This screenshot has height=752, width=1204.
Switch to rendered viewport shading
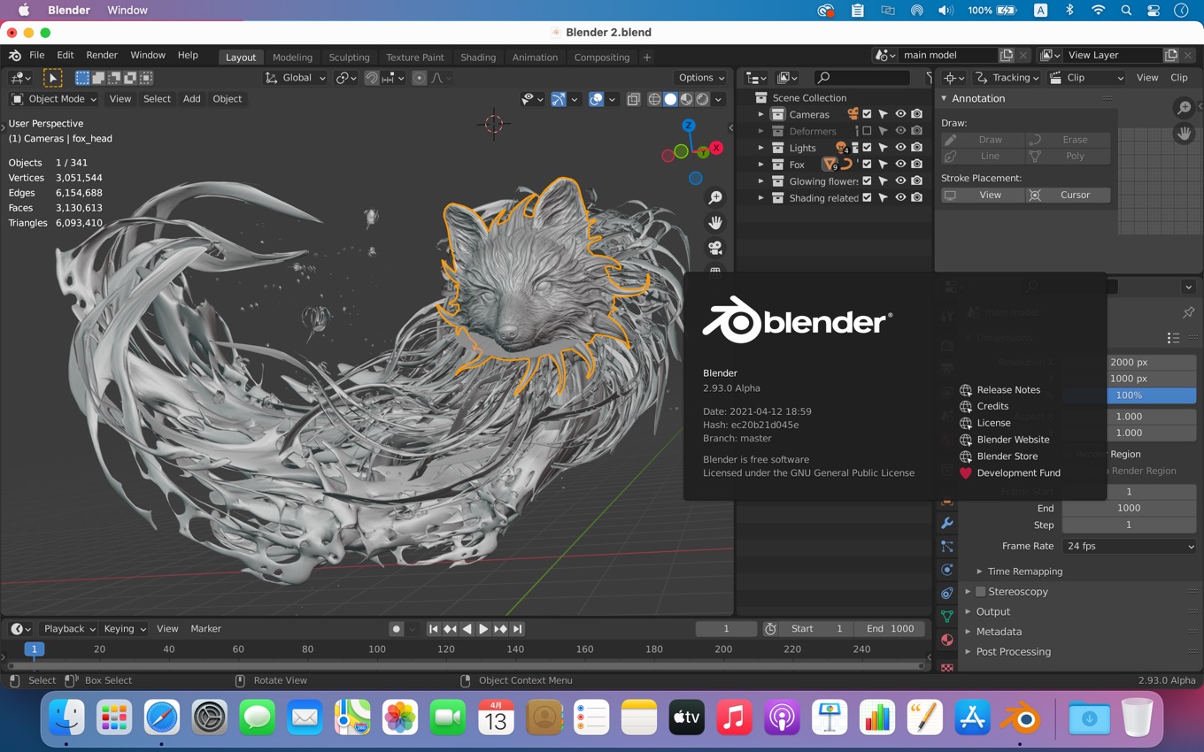(702, 99)
